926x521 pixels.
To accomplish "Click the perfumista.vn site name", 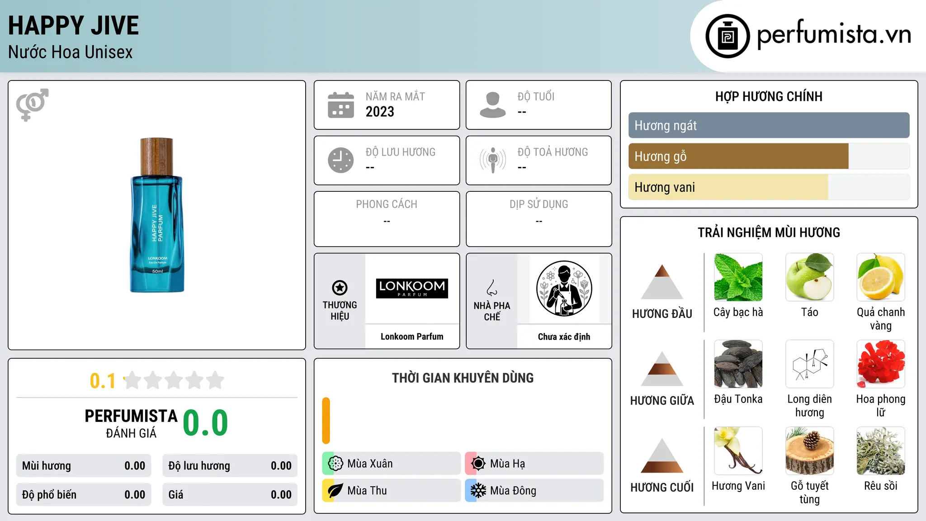I will coord(834,35).
